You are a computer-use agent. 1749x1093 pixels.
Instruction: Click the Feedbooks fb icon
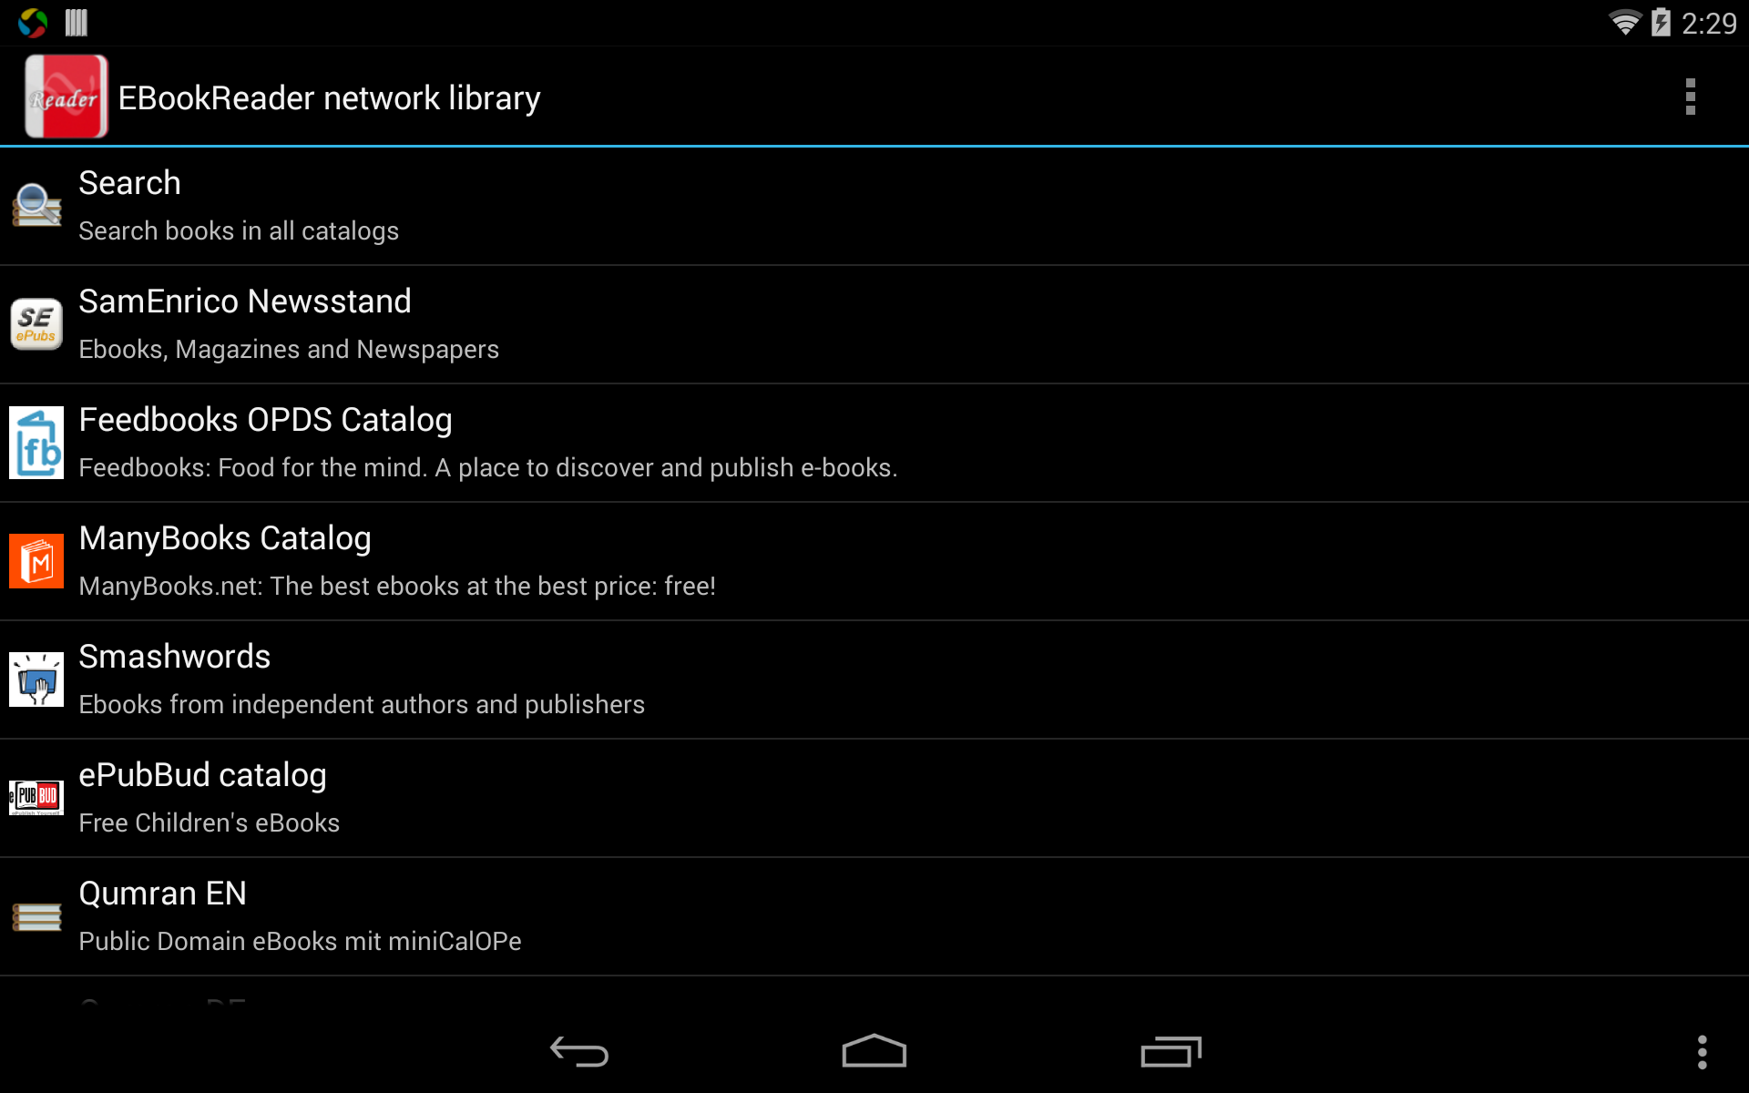(x=36, y=443)
